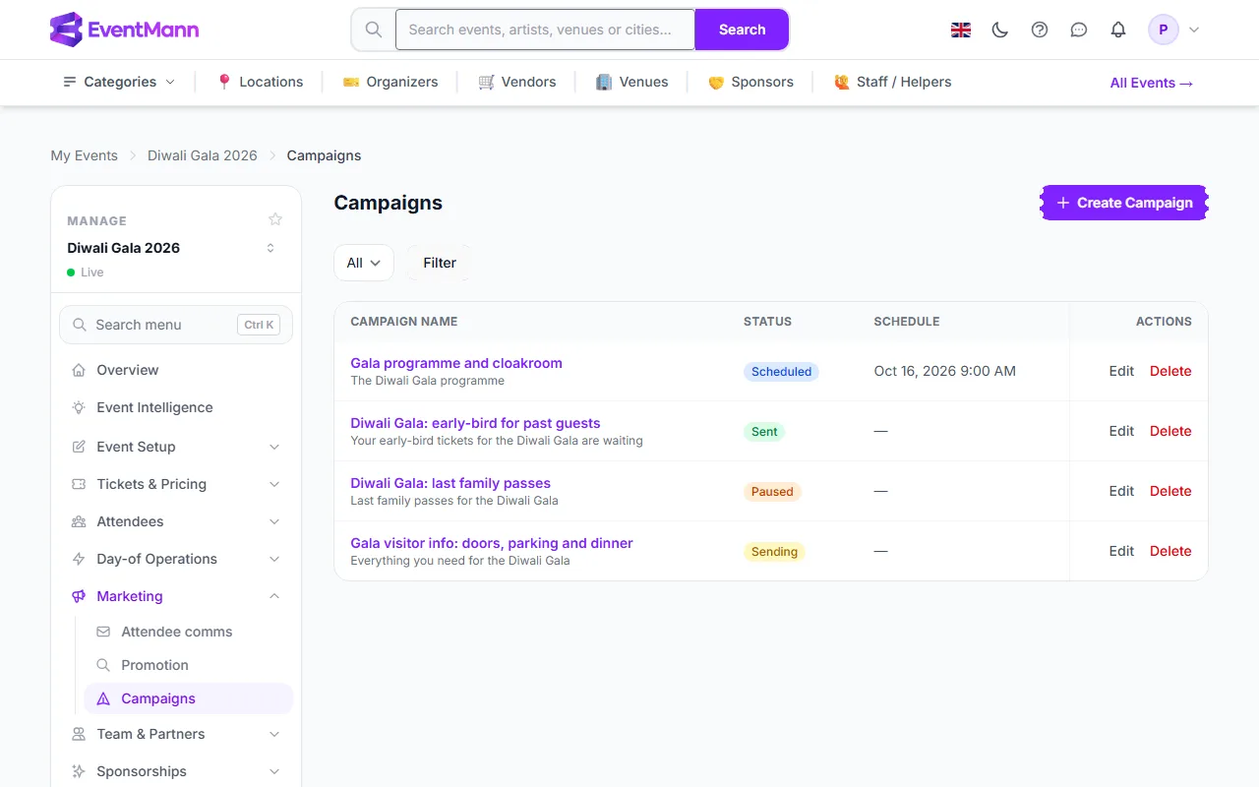This screenshot has height=787, width=1259.
Task: Expand the Sponsorships section
Action: 176,771
